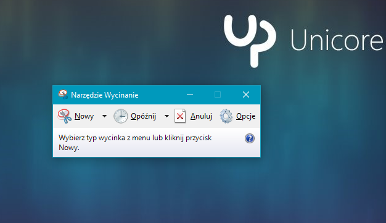
Task: Click the red X Anuluj icon
Action: tap(180, 116)
